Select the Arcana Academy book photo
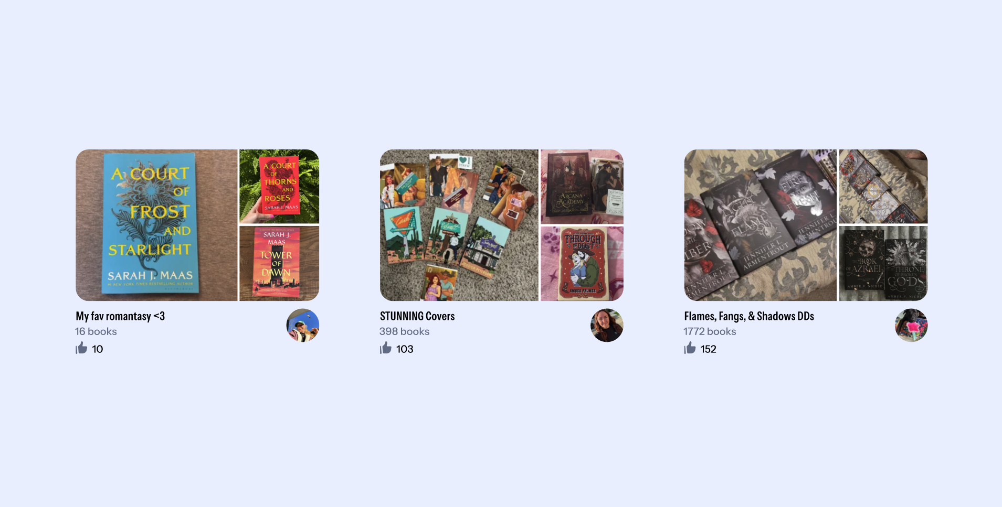The height and width of the screenshot is (507, 1002). coord(582,187)
